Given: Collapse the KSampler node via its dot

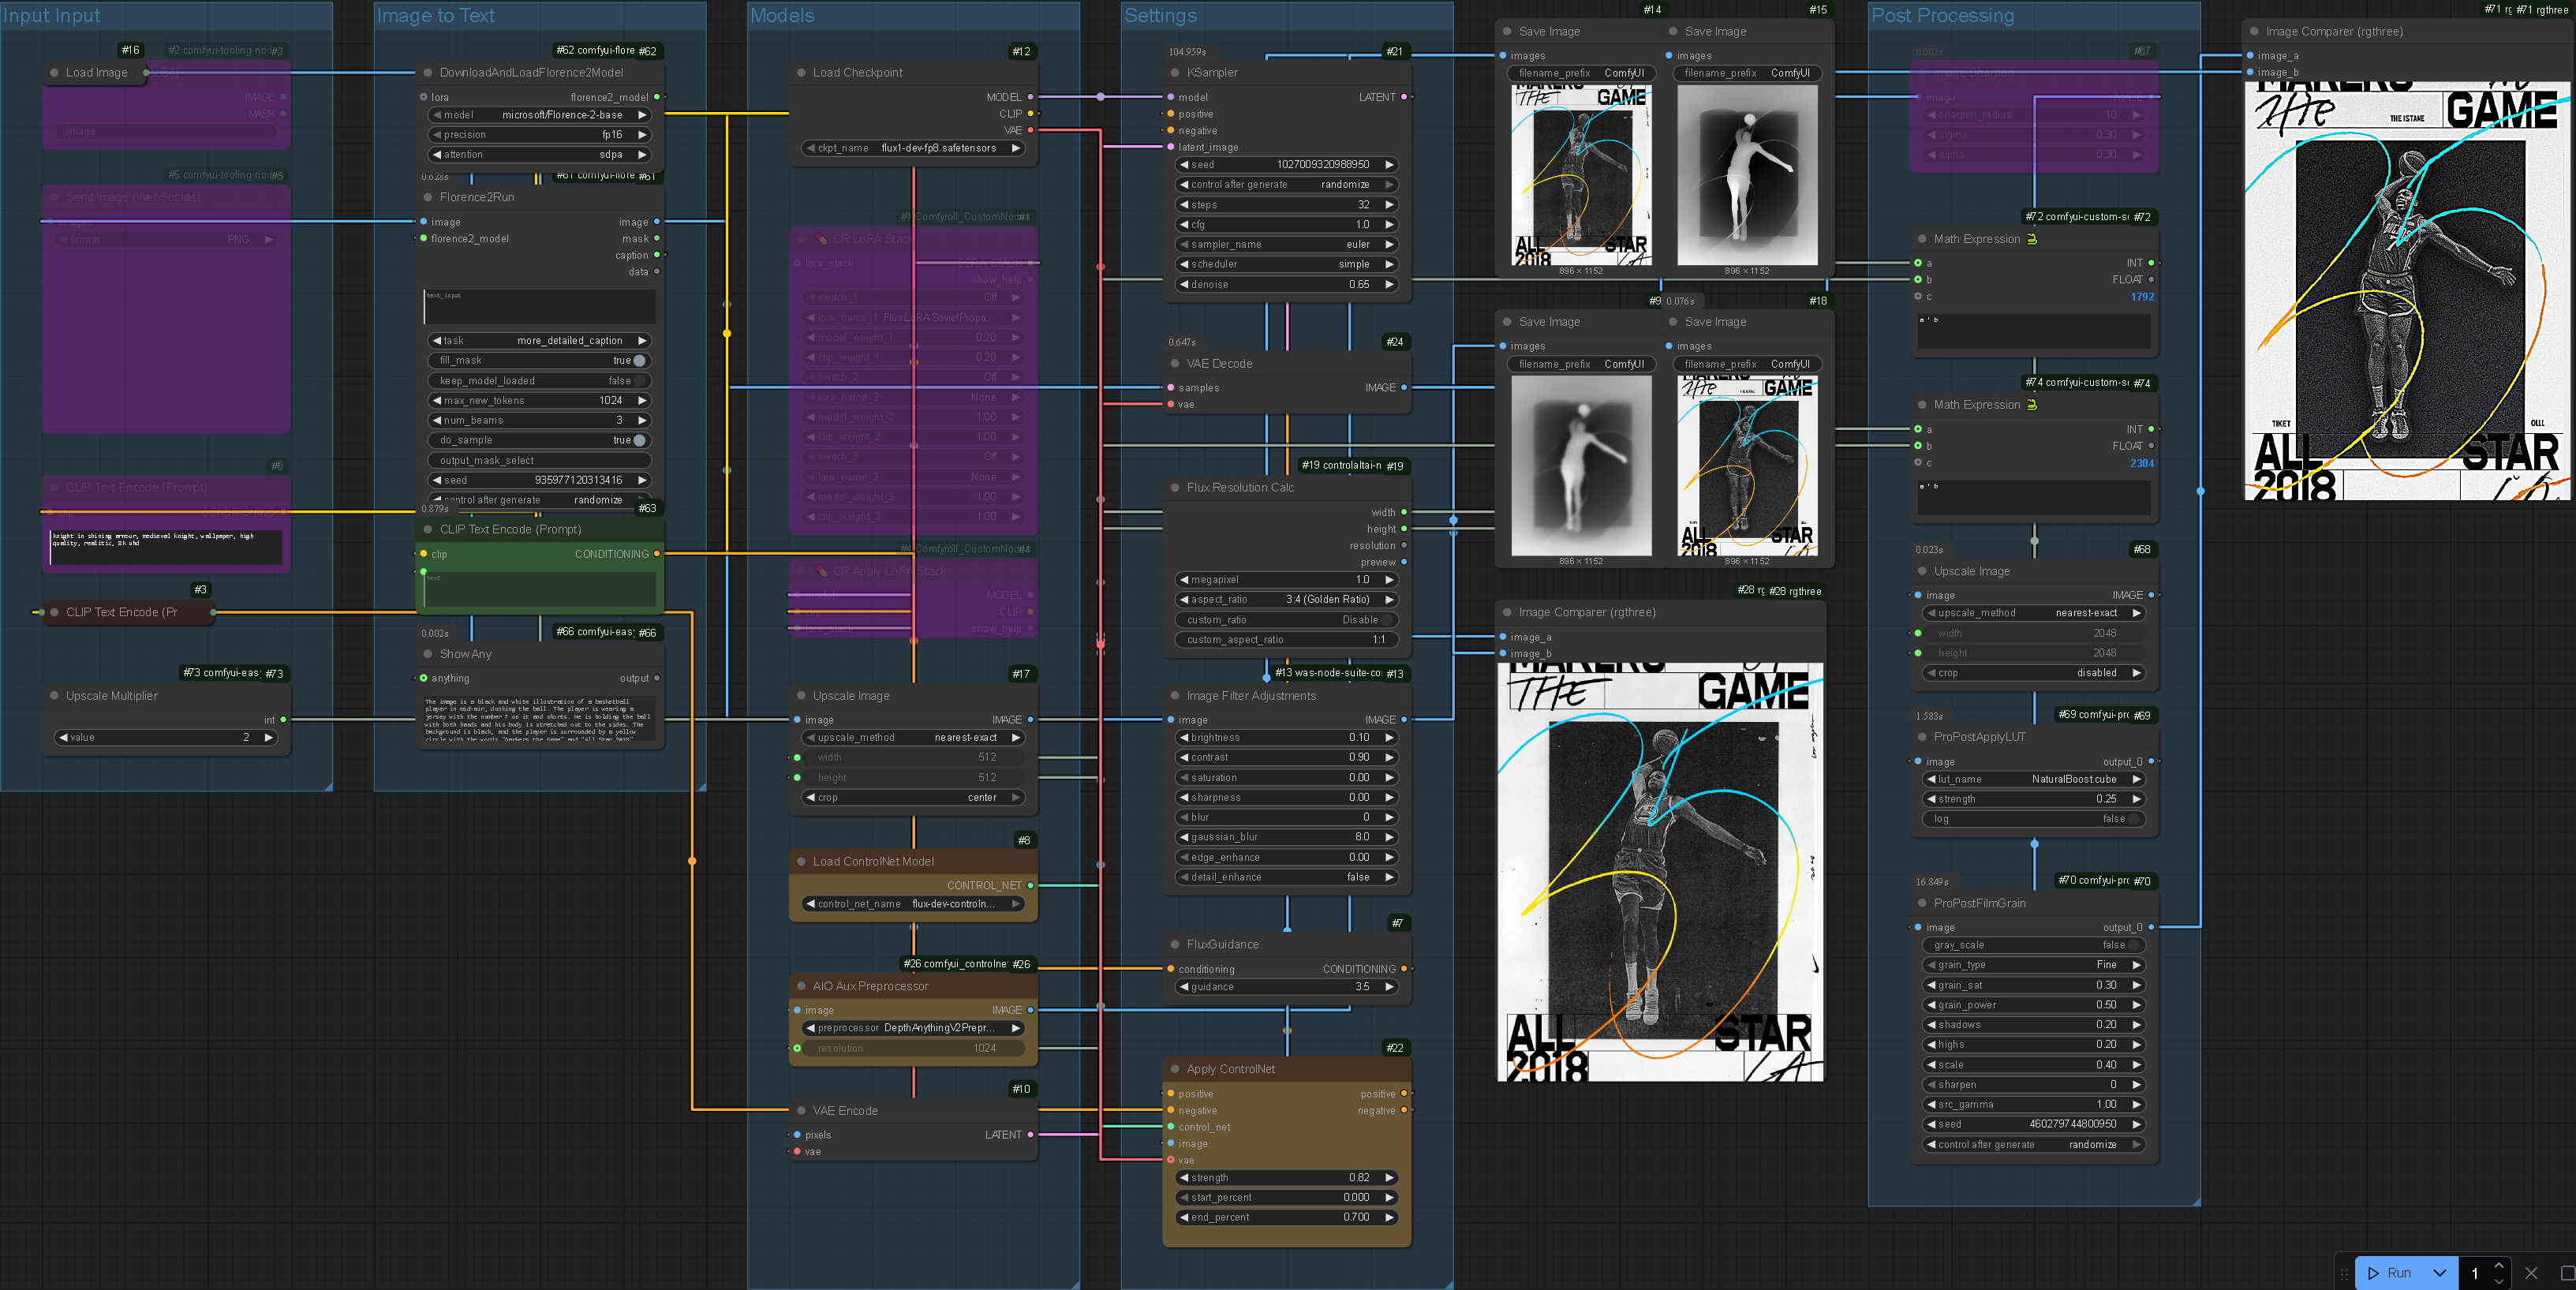Looking at the screenshot, I should click(1175, 73).
